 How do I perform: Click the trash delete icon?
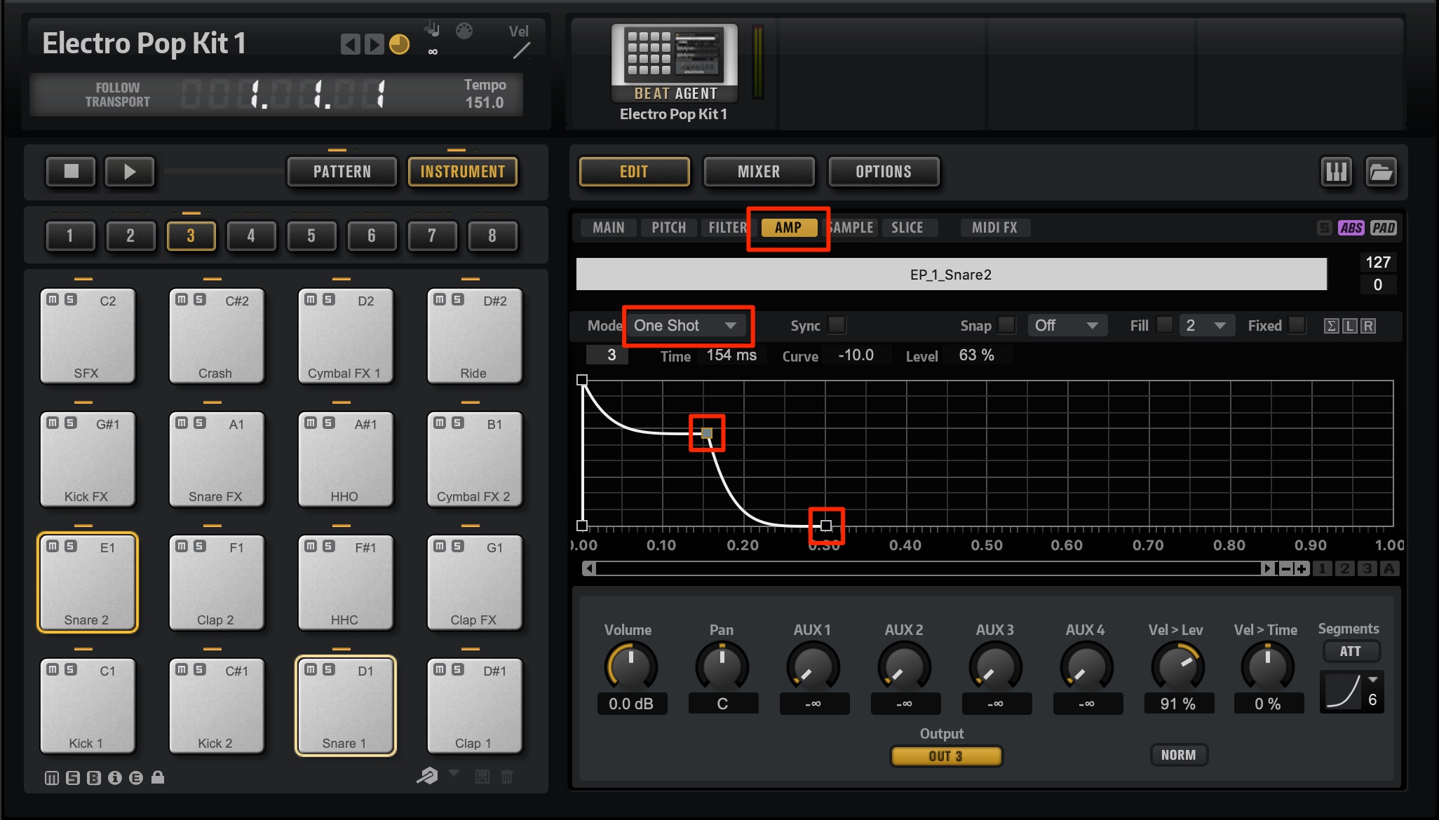[x=508, y=777]
